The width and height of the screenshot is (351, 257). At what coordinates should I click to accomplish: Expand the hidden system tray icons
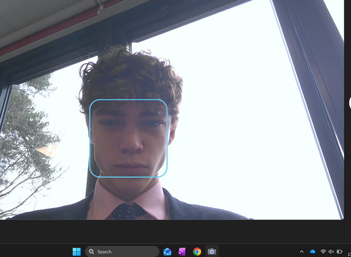302,252
